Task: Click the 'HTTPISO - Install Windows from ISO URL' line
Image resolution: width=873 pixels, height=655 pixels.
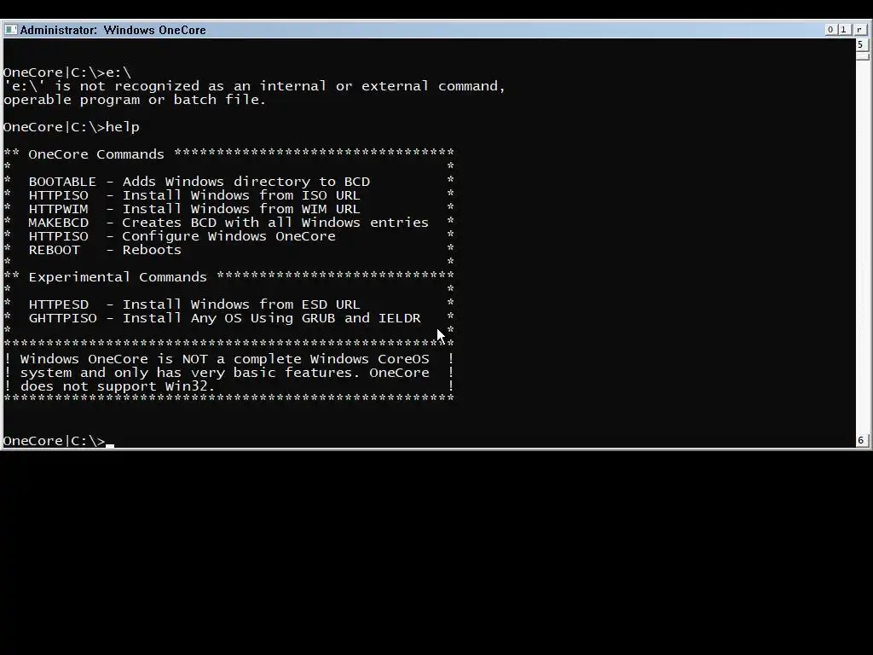Action: [194, 195]
